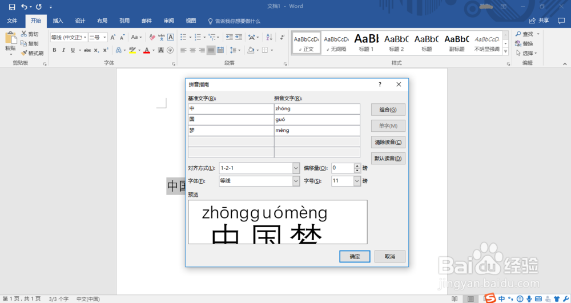The image size is (571, 303).
Task: Expand the phonetic guide font dropdown
Action: pos(296,181)
